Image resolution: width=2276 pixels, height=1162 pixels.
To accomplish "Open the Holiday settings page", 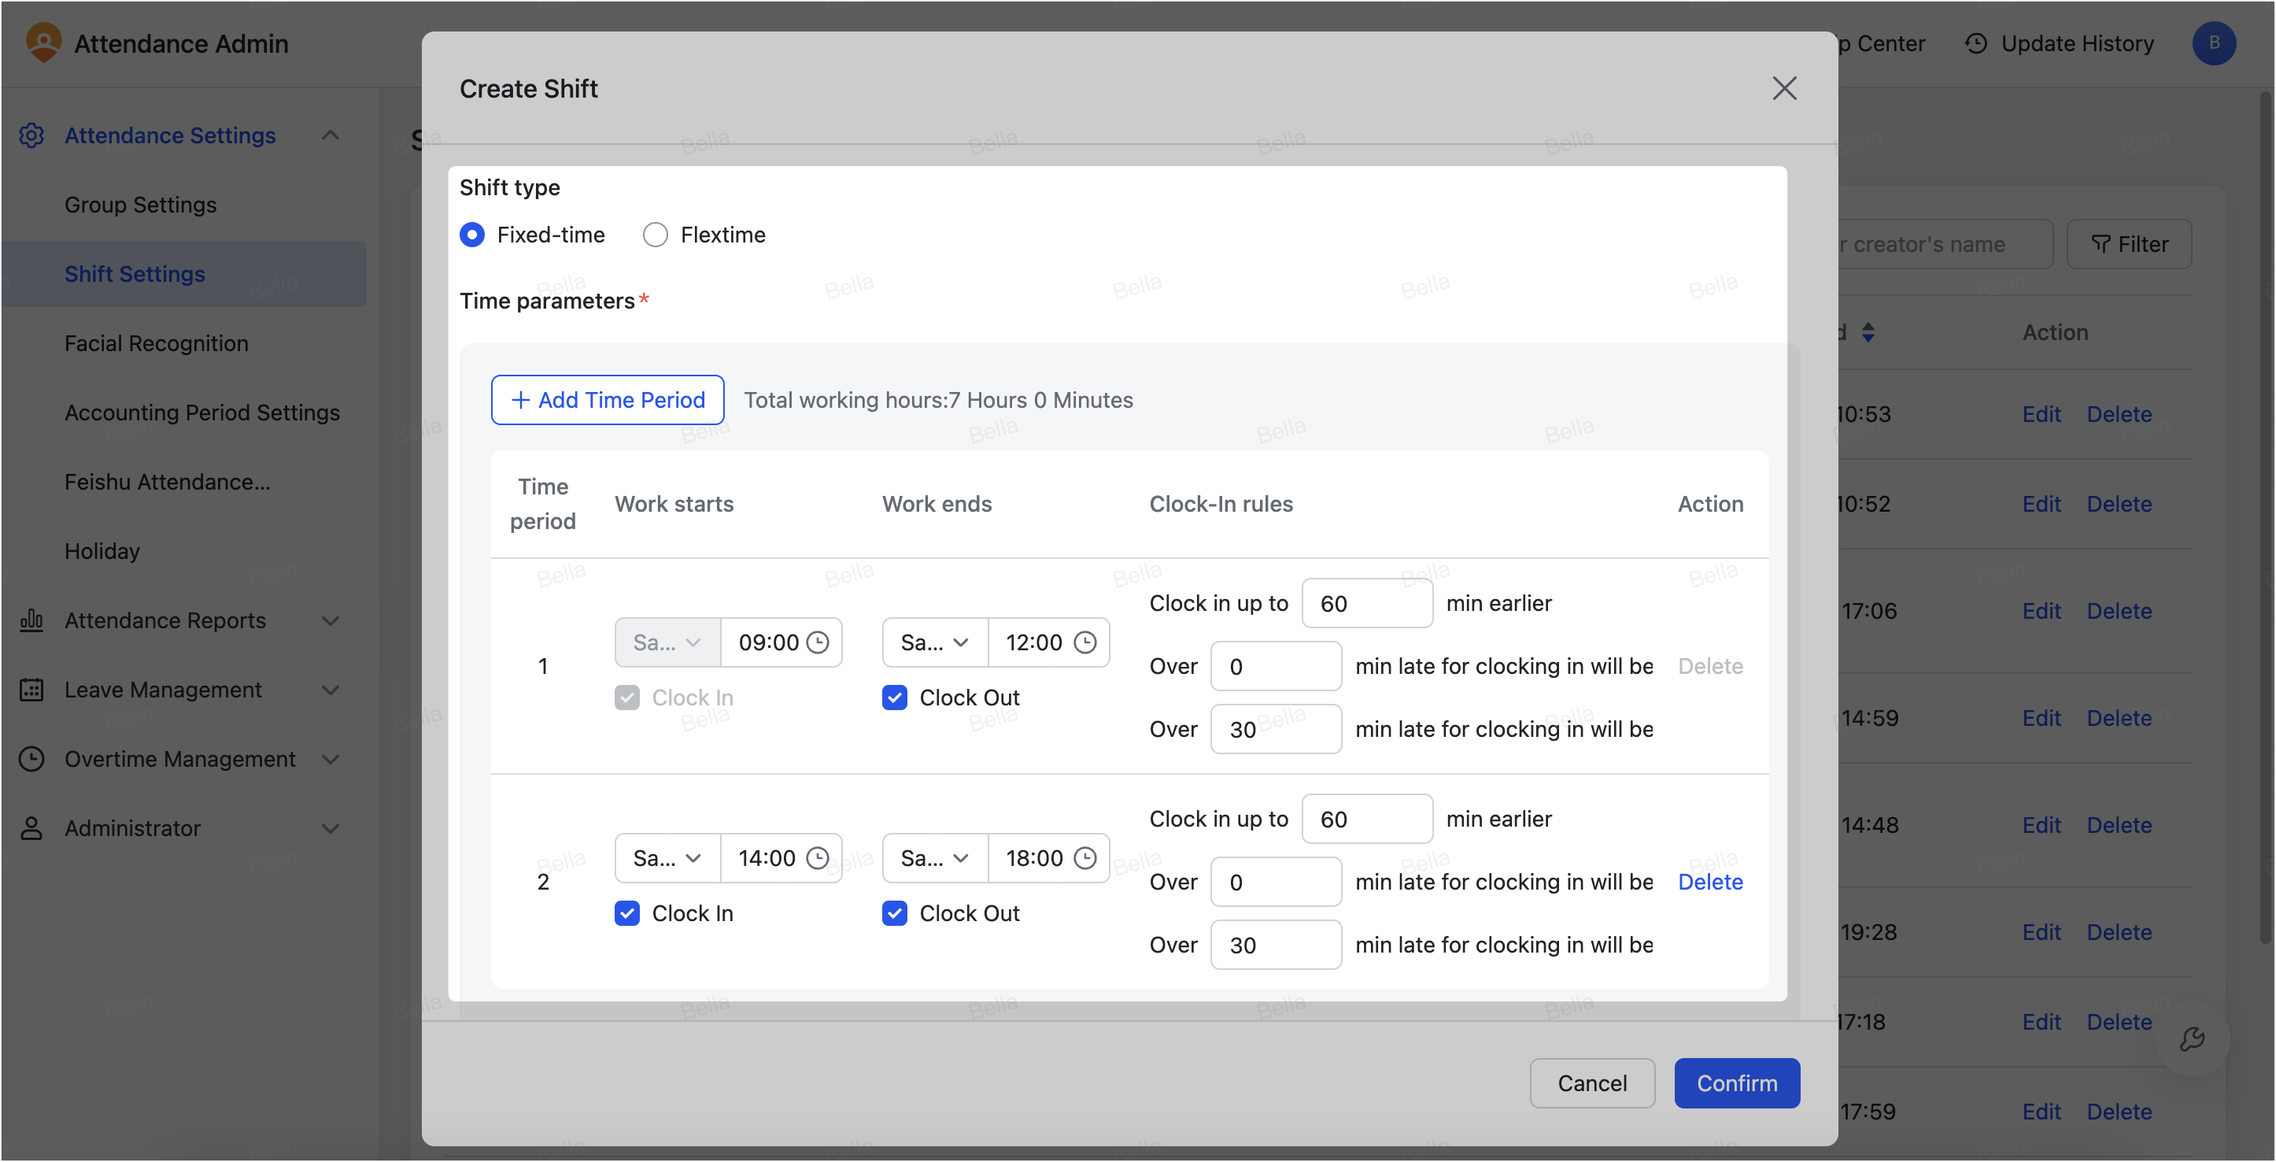I will tap(102, 550).
